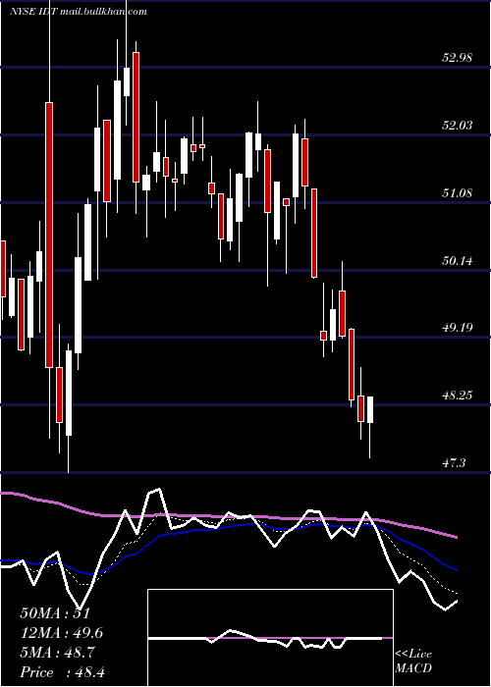Click the NYSE IDT mail.bullkhan.com header text
This screenshot has width=491, height=687.
[79, 12]
